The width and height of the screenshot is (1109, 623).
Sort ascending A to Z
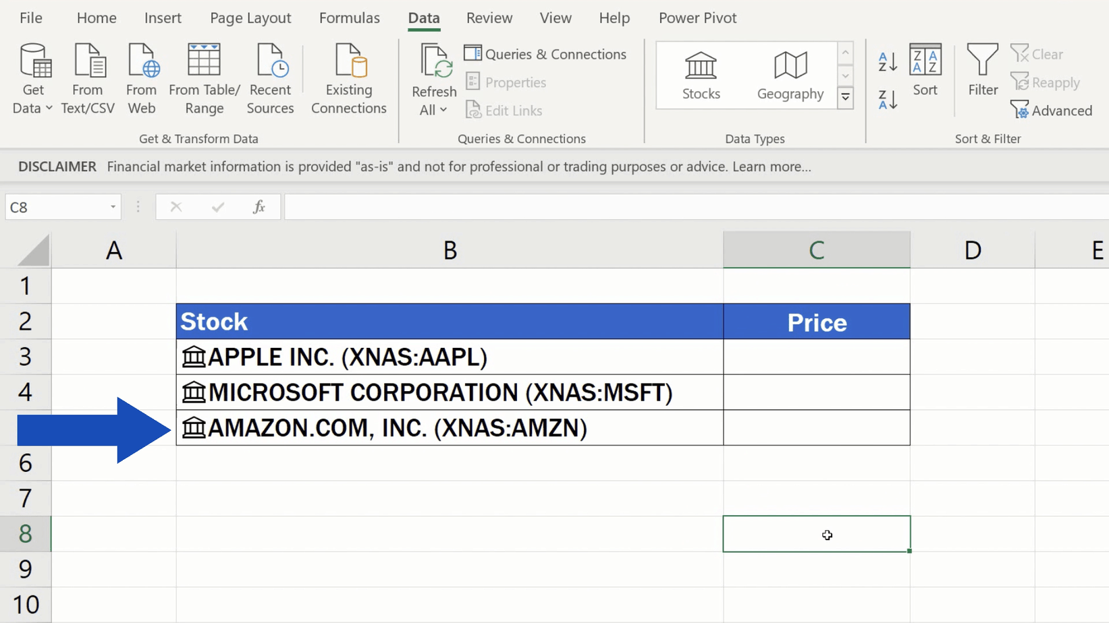pos(887,61)
